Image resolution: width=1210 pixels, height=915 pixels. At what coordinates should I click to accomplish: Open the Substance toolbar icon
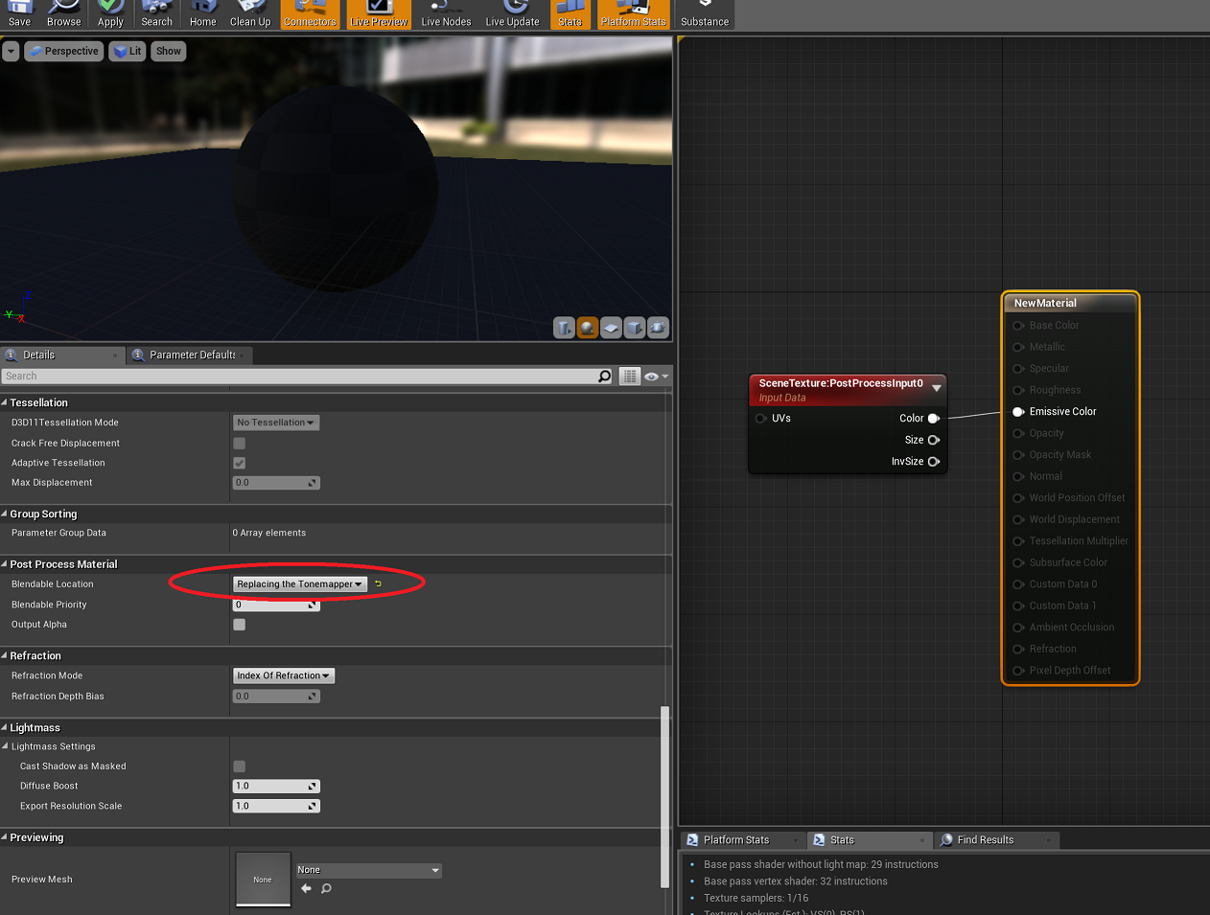(x=704, y=12)
